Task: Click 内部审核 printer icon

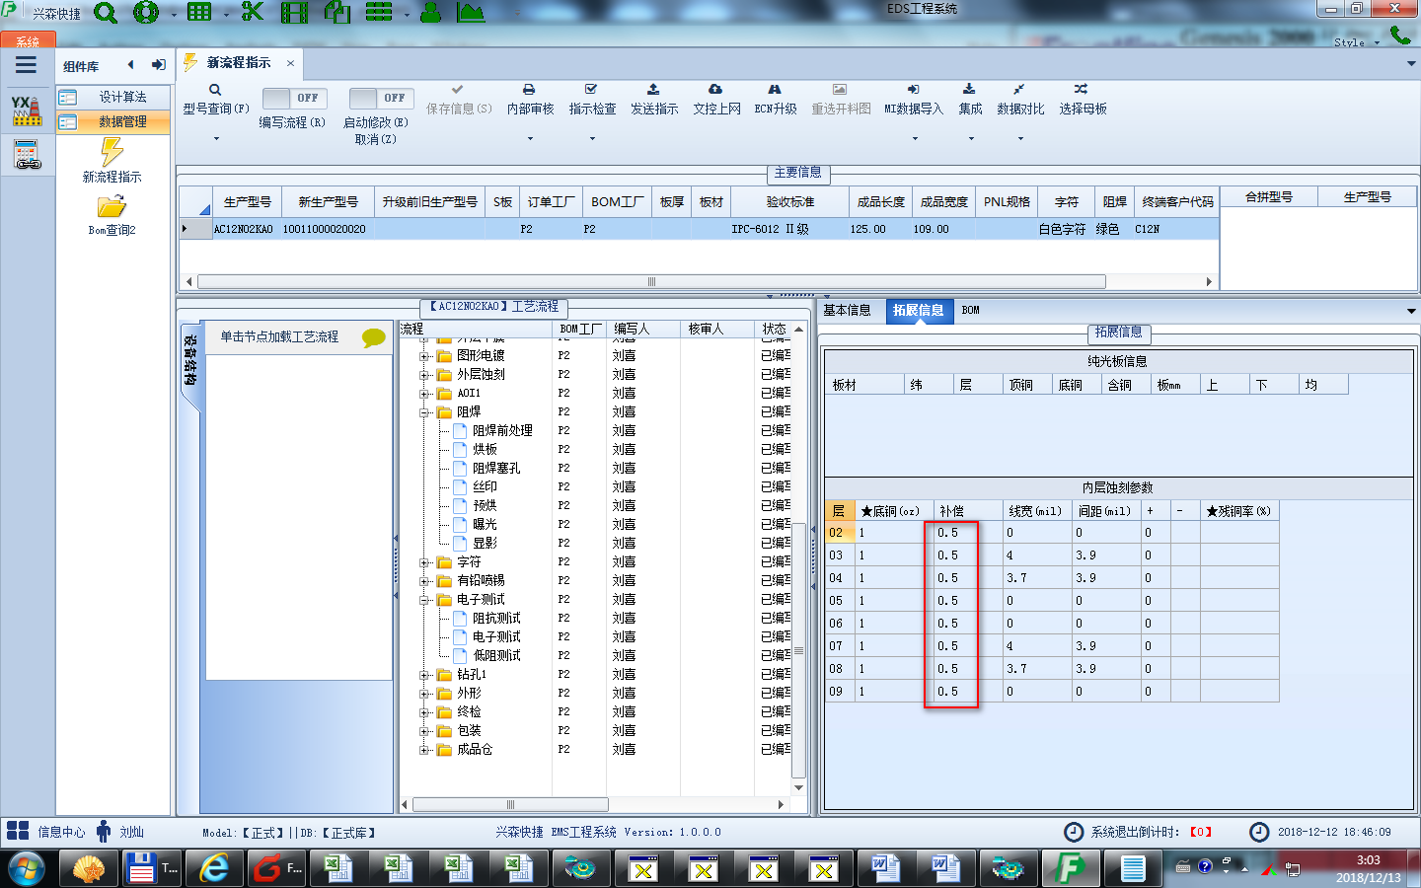Action: tap(529, 89)
